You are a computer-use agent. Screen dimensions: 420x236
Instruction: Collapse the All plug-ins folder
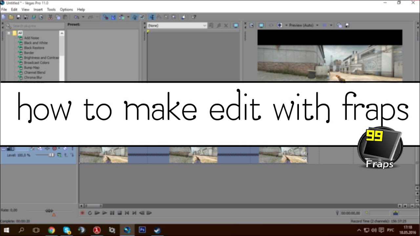(9, 33)
